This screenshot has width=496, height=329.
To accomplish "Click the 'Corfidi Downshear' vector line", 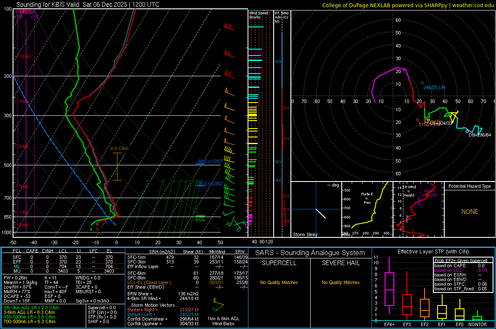I will point(163,319).
